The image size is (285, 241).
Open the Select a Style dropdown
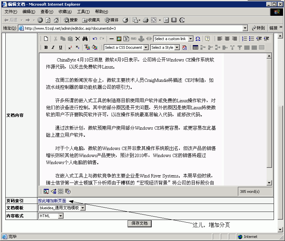point(177,47)
